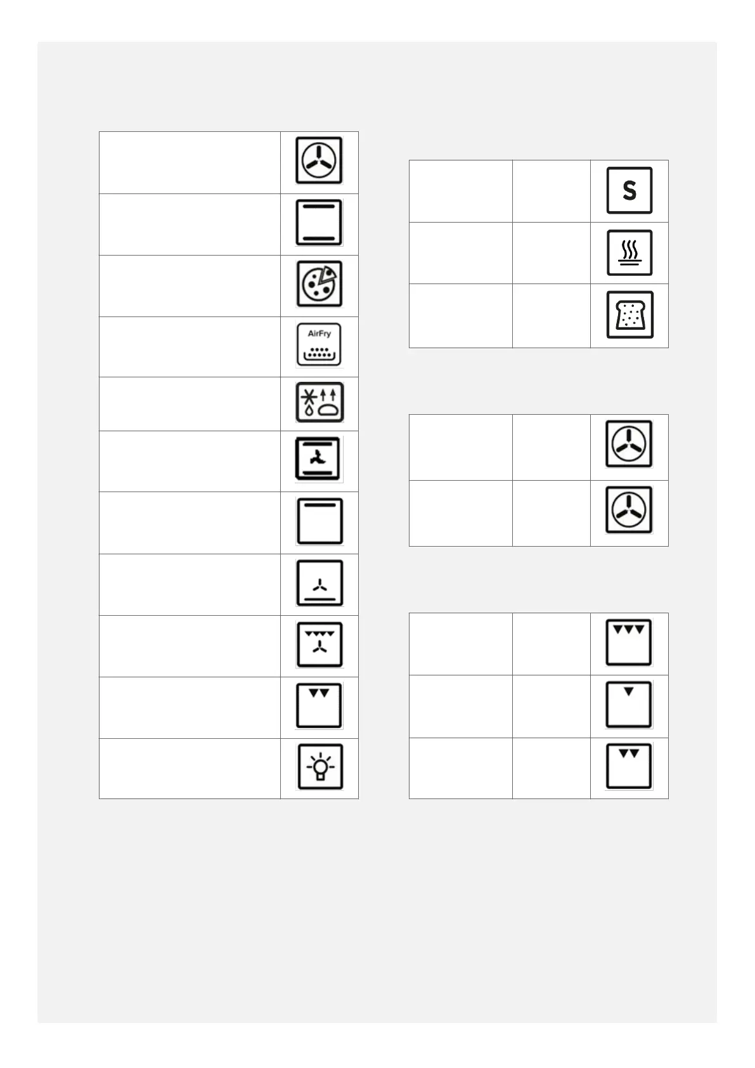Click the defrost snowflake and droplet icon
Image resolution: width=755 pixels, height=1068 pixels.
click(x=319, y=403)
